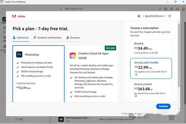This screenshot has width=186, height=124.
Task: Open the notifications bell icon
Action: point(171,9)
